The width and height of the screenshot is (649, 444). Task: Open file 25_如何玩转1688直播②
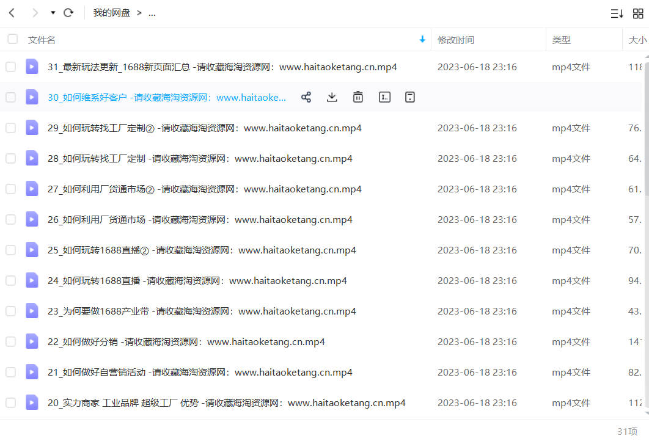pyautogui.click(x=202, y=250)
